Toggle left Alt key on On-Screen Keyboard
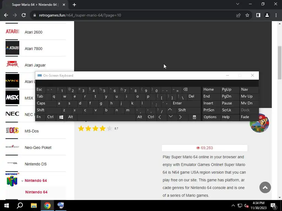Screen dimensions: 282x211 (x=72, y=117)
